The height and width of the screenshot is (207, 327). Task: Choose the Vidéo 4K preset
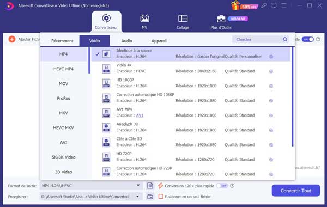[191, 69]
